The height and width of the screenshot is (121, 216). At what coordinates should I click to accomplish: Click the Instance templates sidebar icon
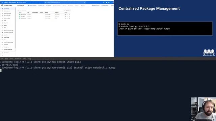2,13
